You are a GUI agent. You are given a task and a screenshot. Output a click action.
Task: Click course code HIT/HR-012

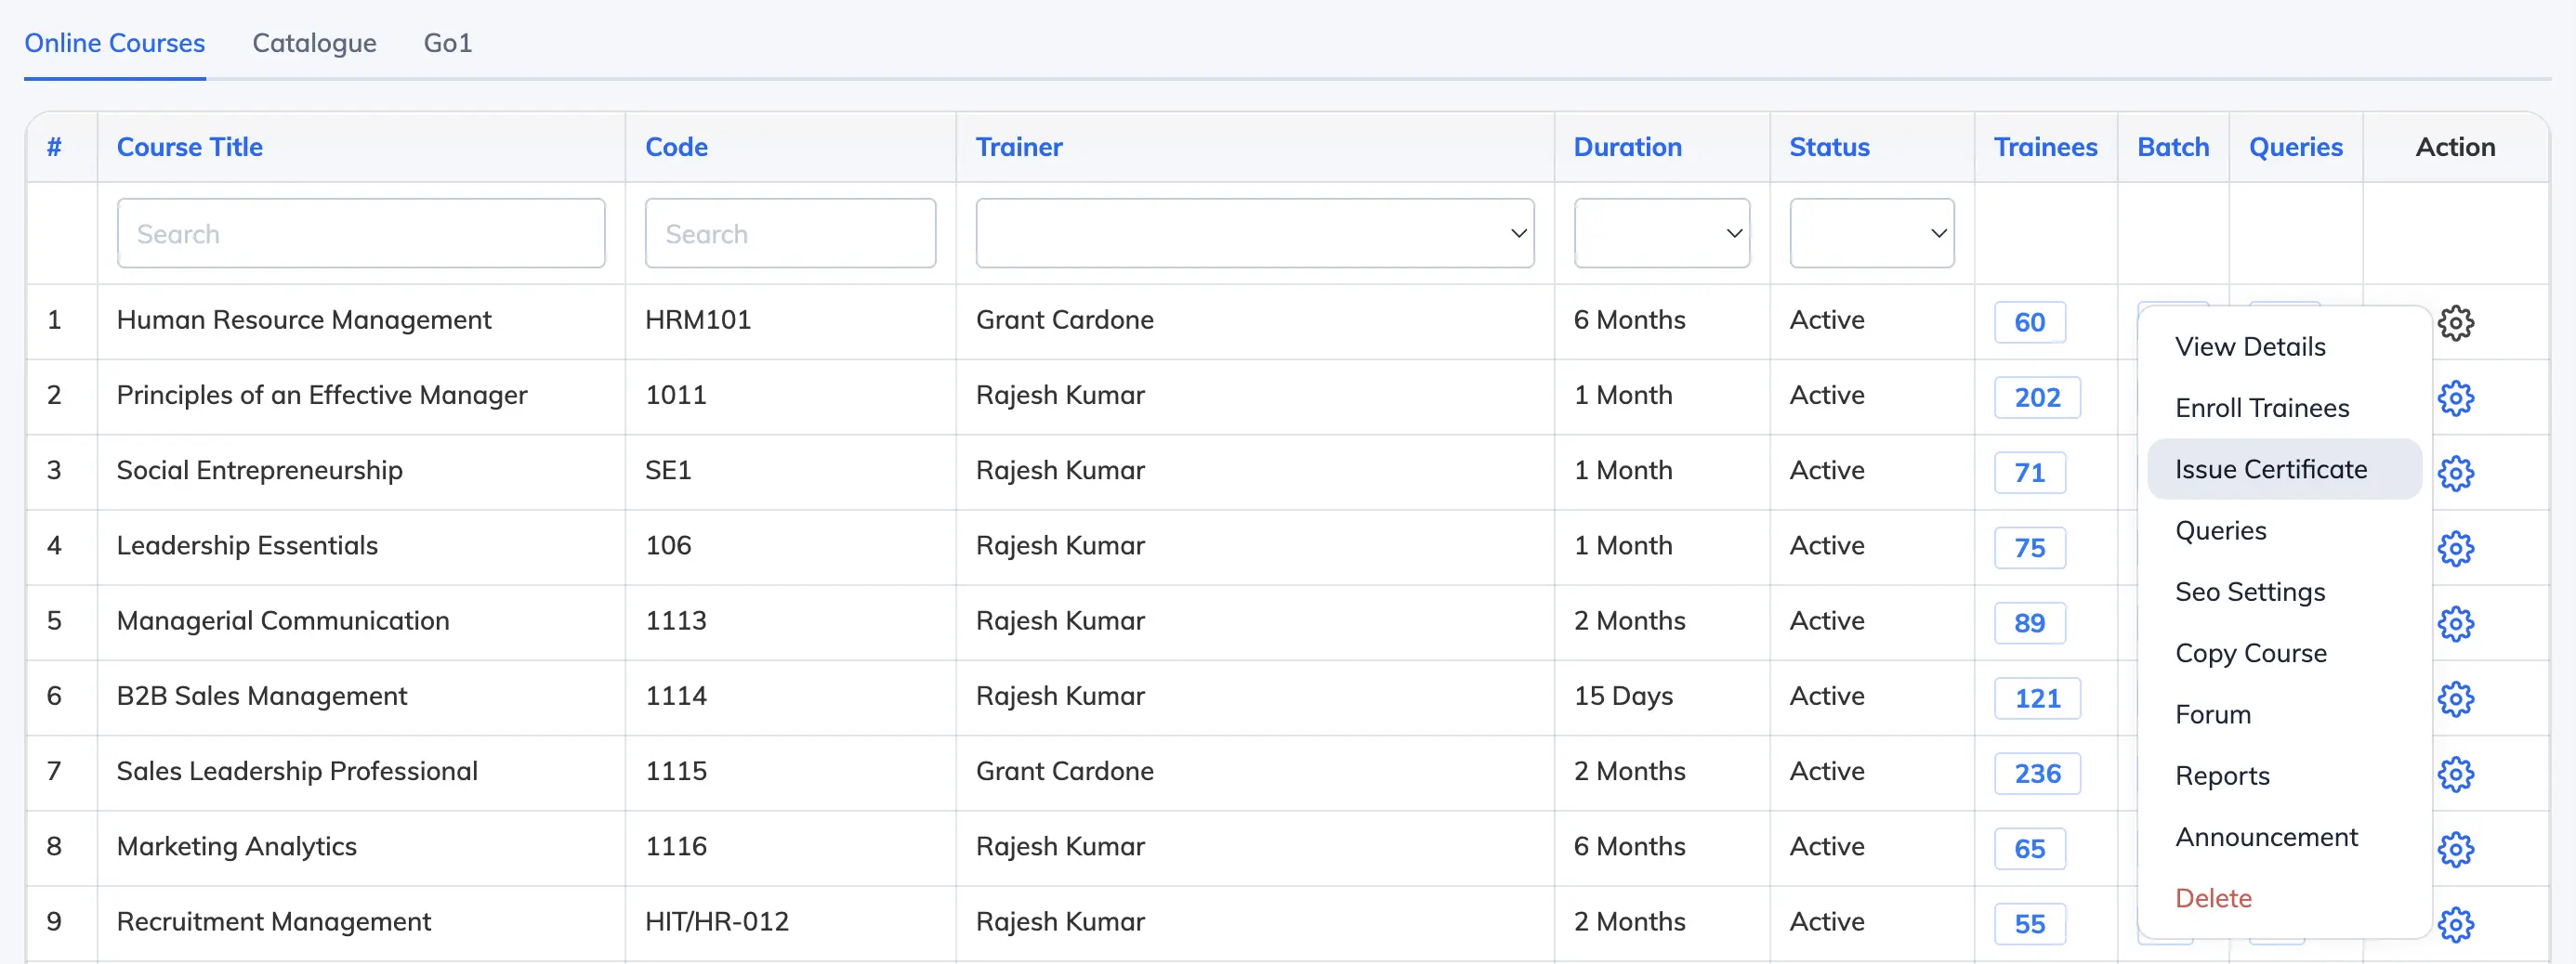tap(717, 921)
